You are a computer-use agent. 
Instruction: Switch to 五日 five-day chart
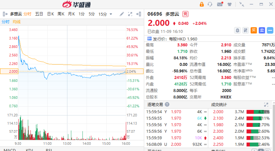pyautogui.click(x=39, y=14)
